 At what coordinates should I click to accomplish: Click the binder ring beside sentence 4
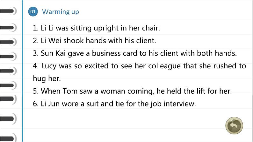click(x=8, y=71)
